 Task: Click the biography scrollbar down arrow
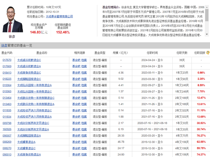click(x=207, y=34)
